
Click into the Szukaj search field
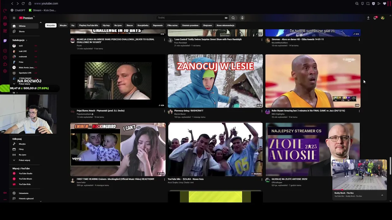pyautogui.click(x=190, y=18)
